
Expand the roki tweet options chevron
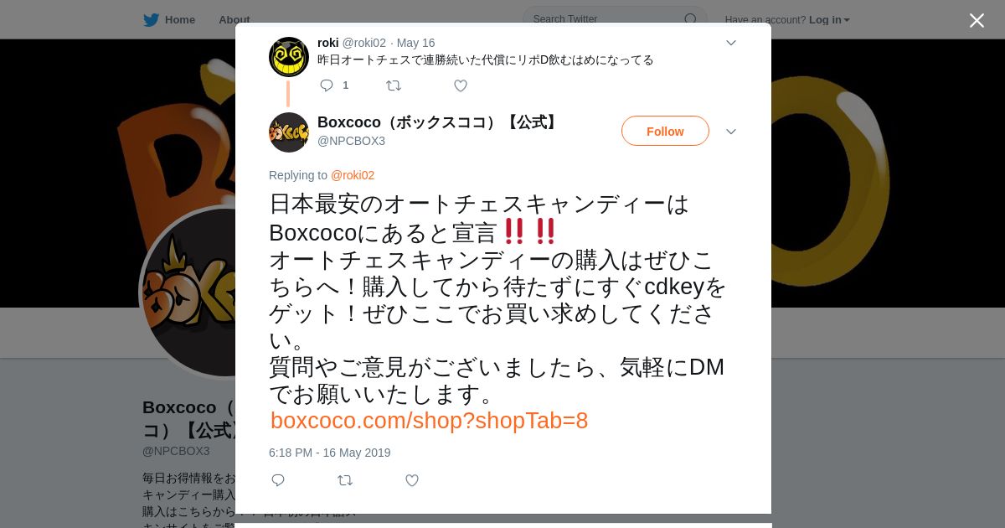[x=731, y=43]
